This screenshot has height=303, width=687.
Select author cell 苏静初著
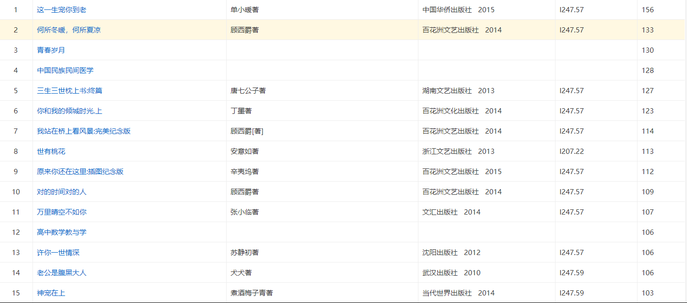(245, 252)
